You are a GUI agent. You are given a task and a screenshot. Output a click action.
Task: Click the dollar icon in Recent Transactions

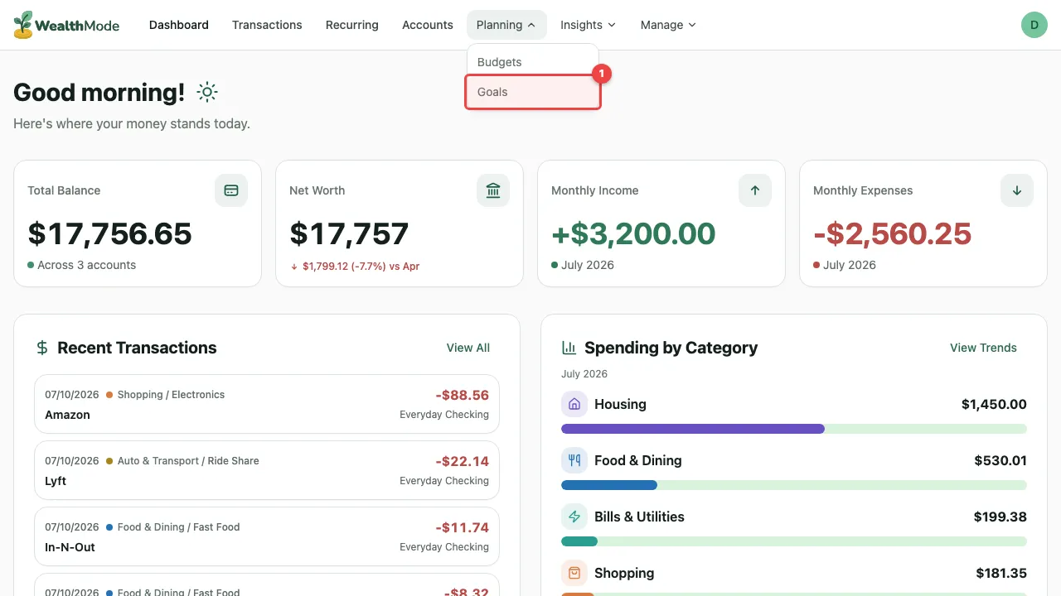pos(42,348)
